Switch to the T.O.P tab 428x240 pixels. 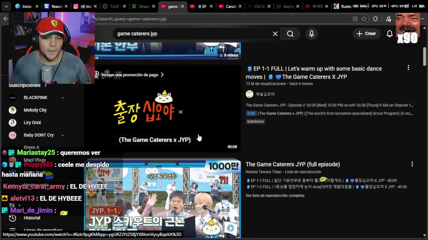pyautogui.click(x=114, y=6)
